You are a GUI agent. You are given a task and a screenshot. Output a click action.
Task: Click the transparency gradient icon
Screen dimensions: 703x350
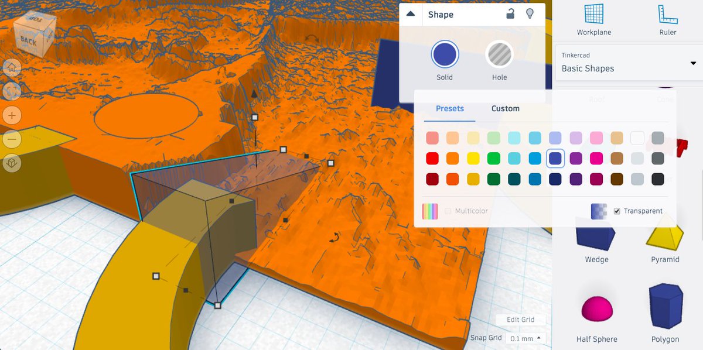pyautogui.click(x=599, y=211)
